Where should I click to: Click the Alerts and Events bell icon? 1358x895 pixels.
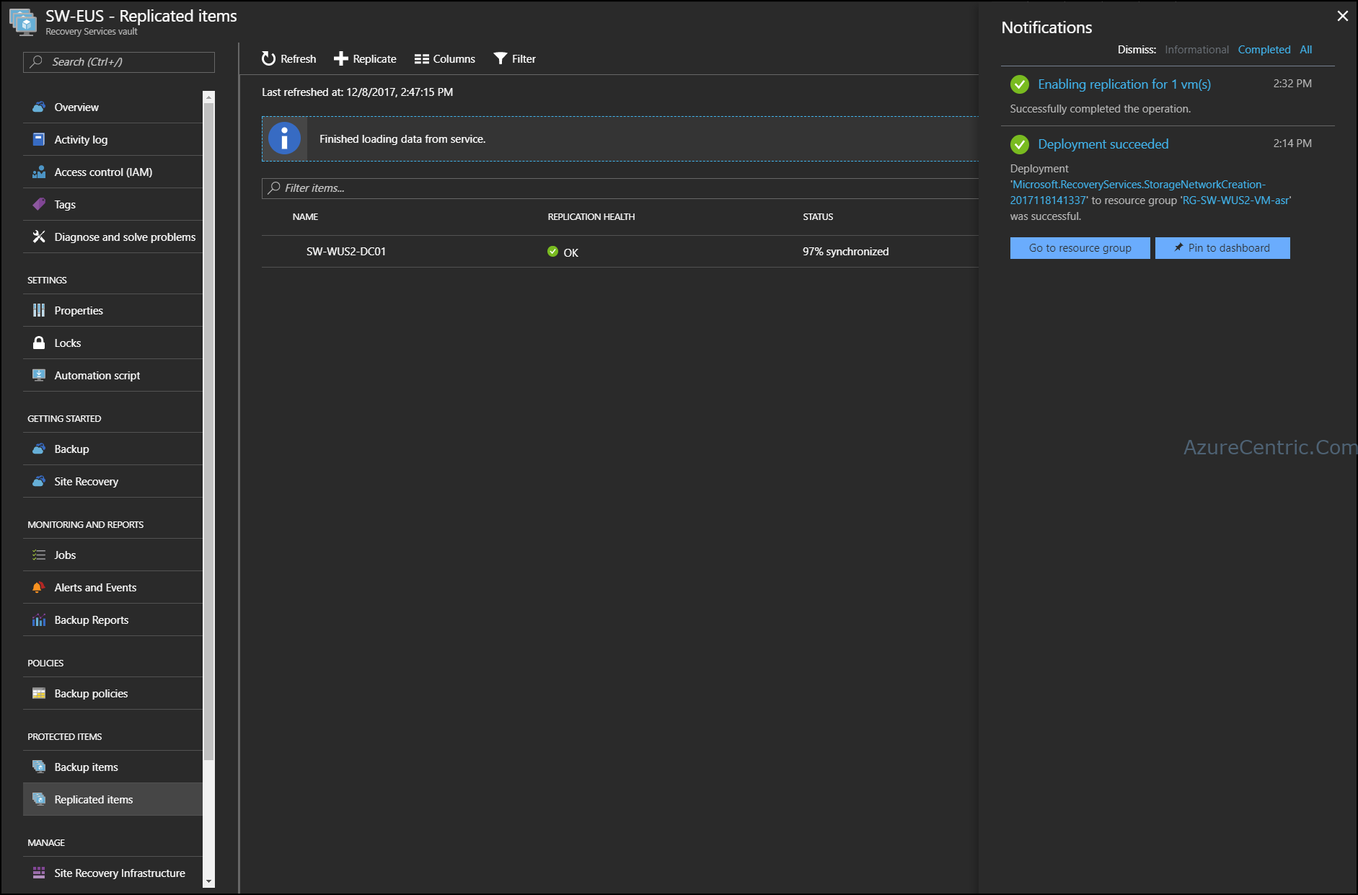(x=39, y=587)
